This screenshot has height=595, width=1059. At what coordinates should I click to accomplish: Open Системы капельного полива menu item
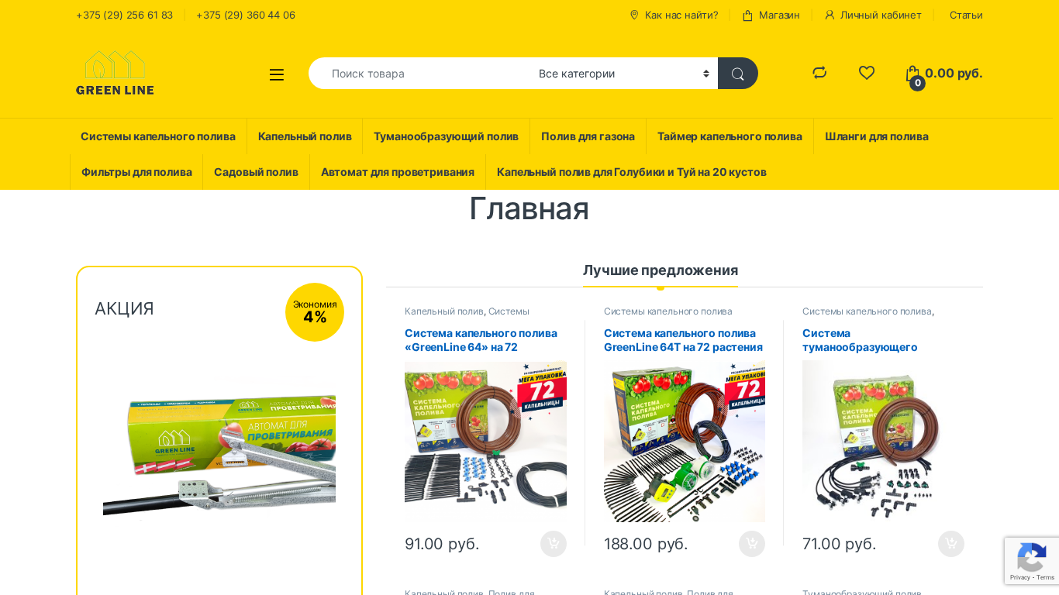click(158, 136)
